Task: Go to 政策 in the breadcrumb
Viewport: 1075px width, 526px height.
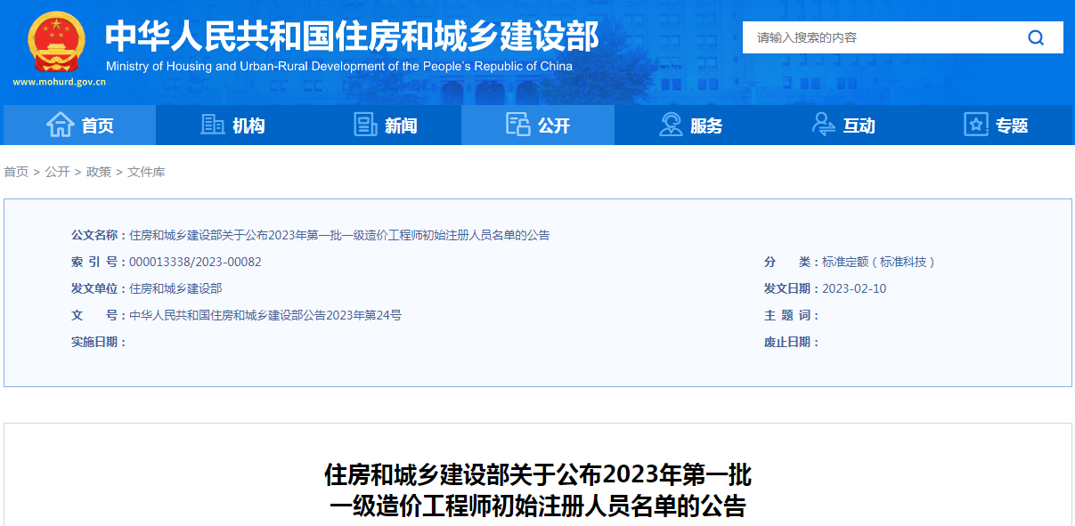Action: [x=98, y=172]
